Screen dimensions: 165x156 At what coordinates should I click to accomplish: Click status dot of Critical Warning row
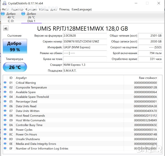tap(5, 82)
